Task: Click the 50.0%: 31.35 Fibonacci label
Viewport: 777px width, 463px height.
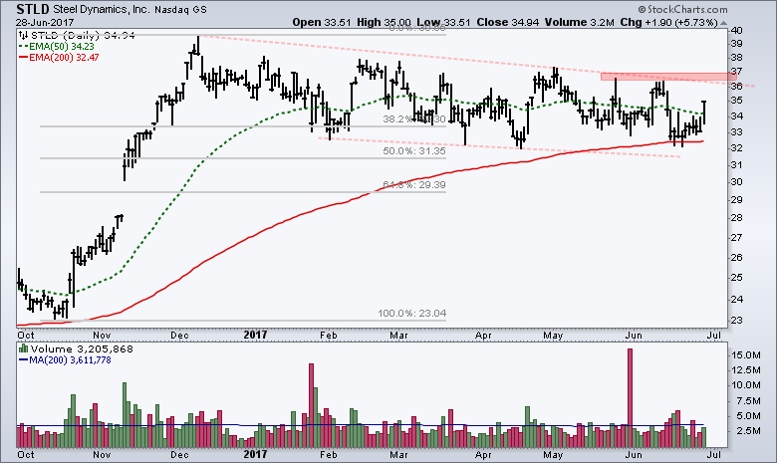Action: 414,151
